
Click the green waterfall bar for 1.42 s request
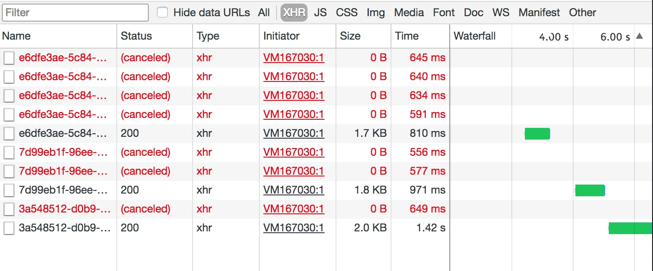tap(630, 228)
